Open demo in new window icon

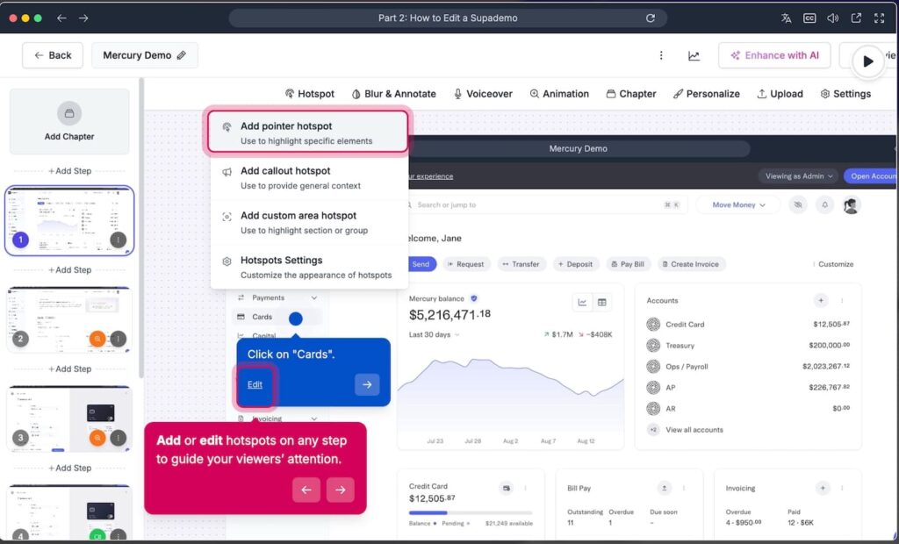tap(856, 18)
